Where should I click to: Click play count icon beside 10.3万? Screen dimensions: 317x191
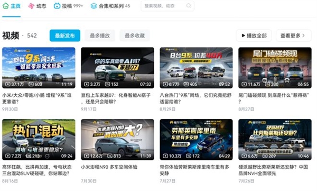(165, 156)
